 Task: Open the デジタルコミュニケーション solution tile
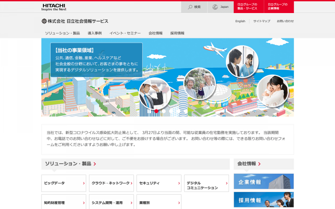206,183
